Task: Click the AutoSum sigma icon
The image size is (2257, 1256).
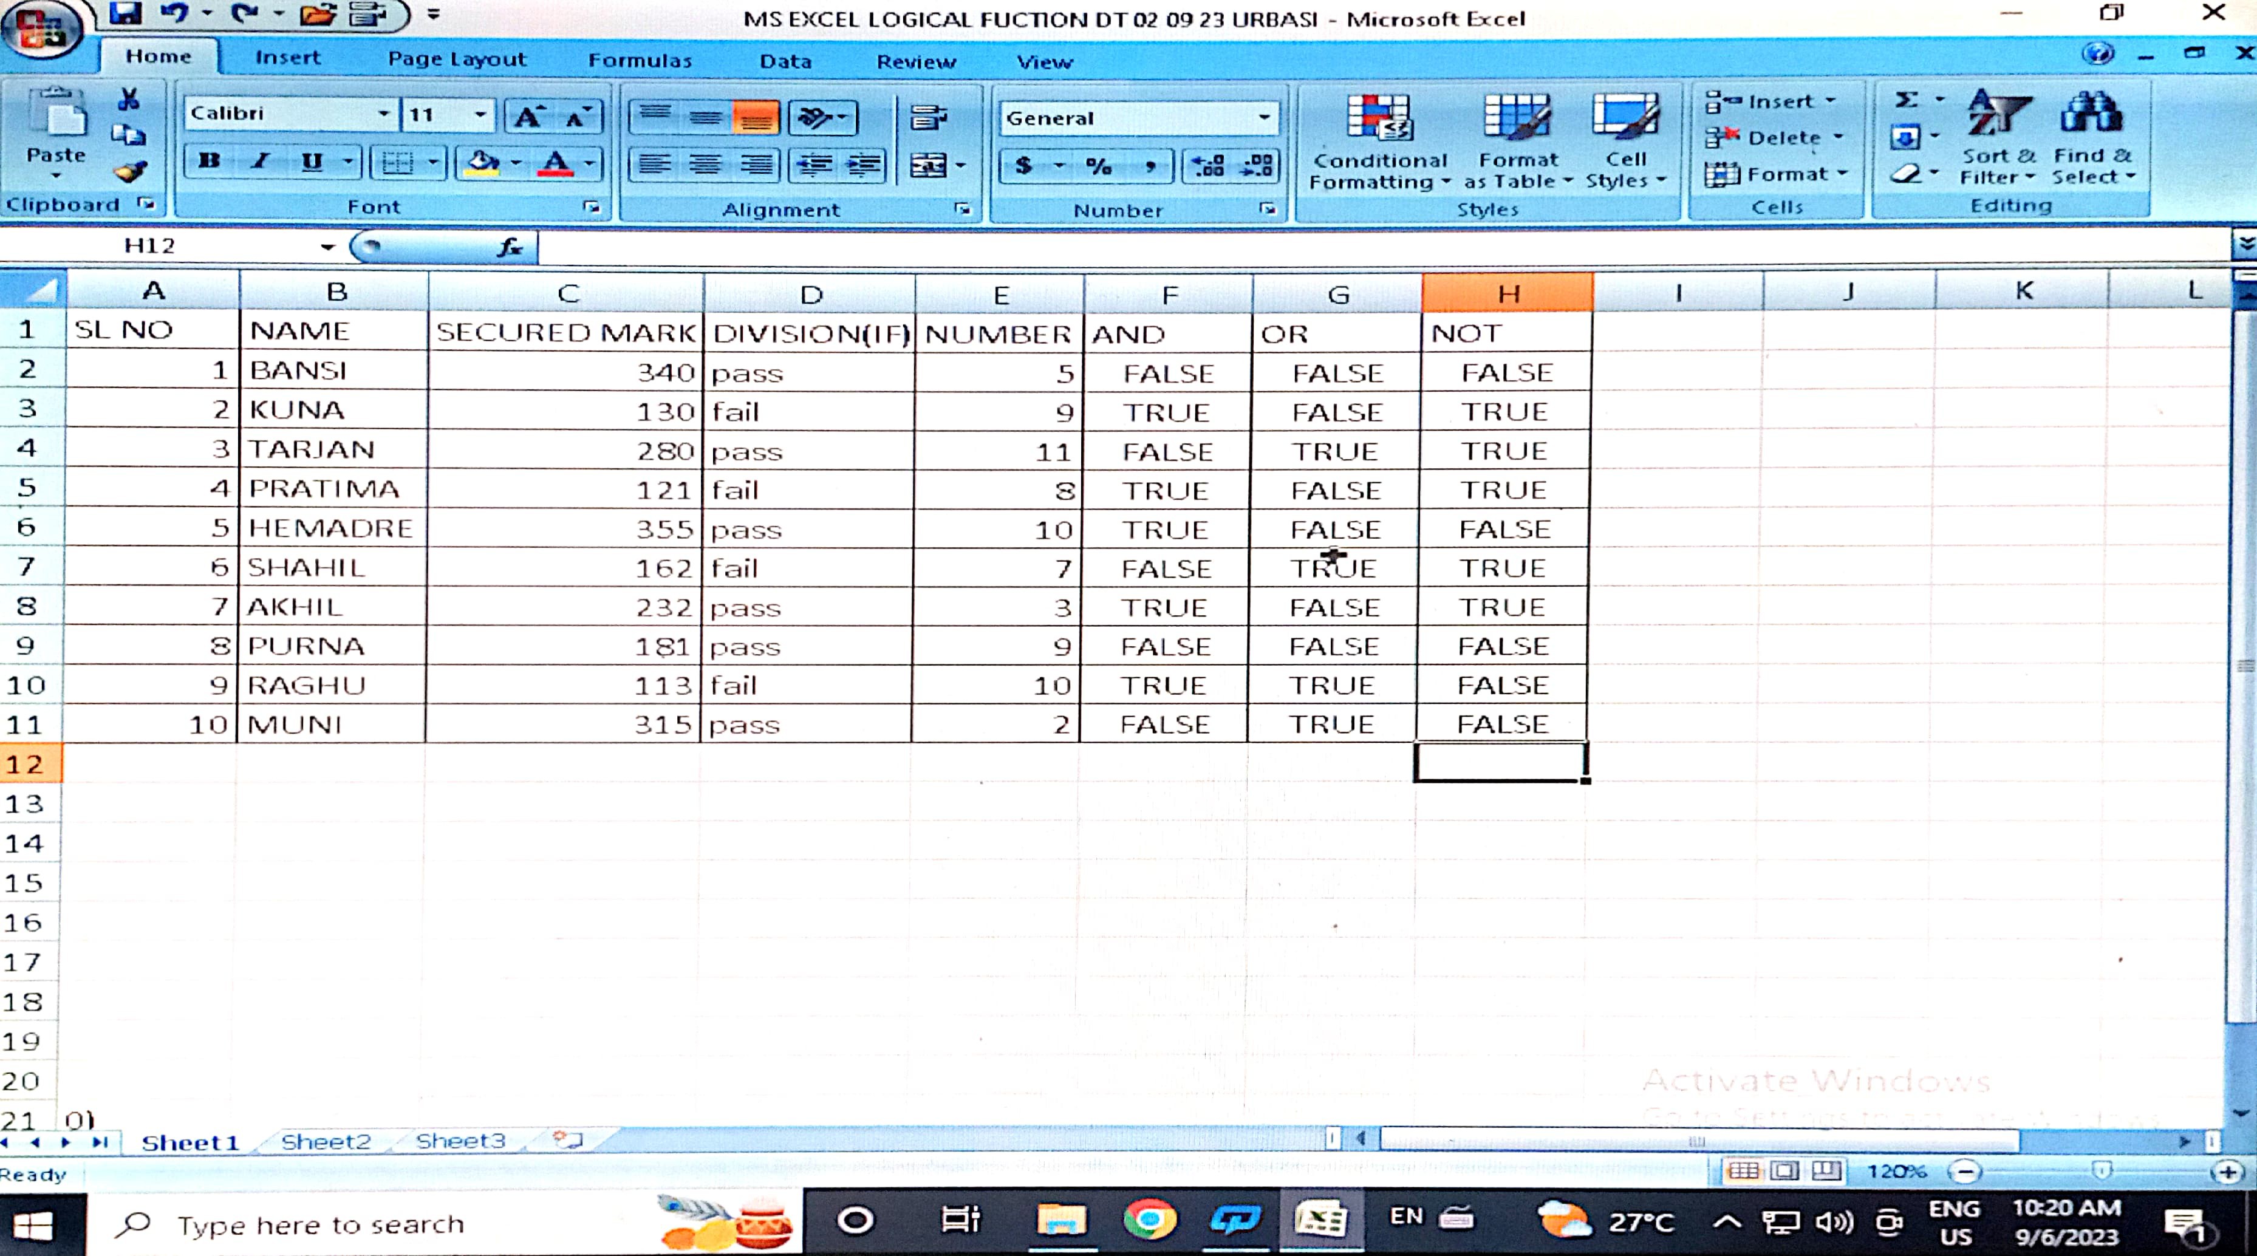Action: pyautogui.click(x=1907, y=100)
